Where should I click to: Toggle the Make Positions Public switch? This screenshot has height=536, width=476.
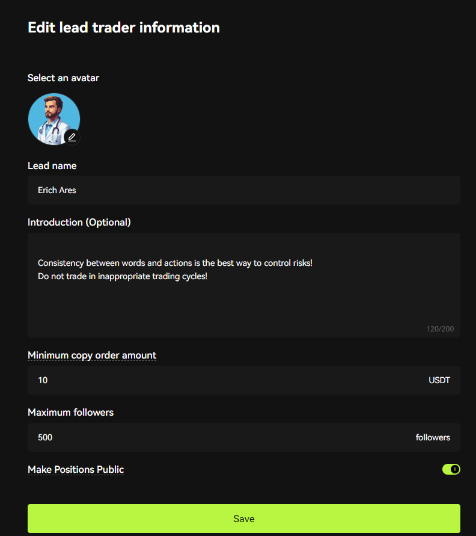pyautogui.click(x=451, y=469)
